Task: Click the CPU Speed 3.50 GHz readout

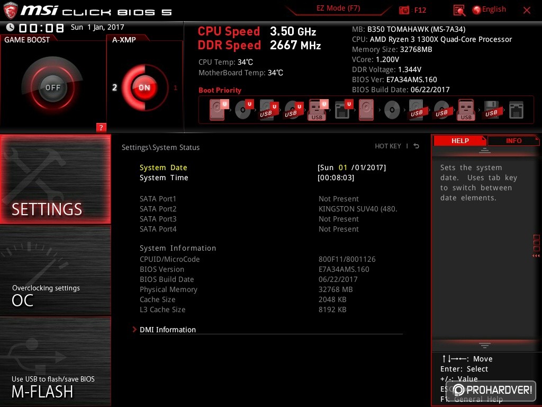Action: [257, 31]
